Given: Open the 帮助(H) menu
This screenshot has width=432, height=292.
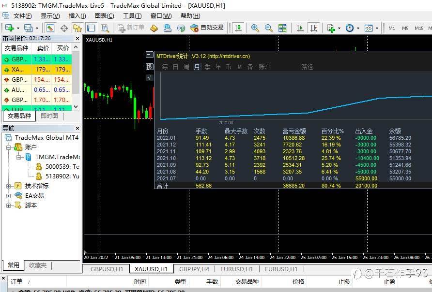Looking at the screenshot, I should pos(190,16).
